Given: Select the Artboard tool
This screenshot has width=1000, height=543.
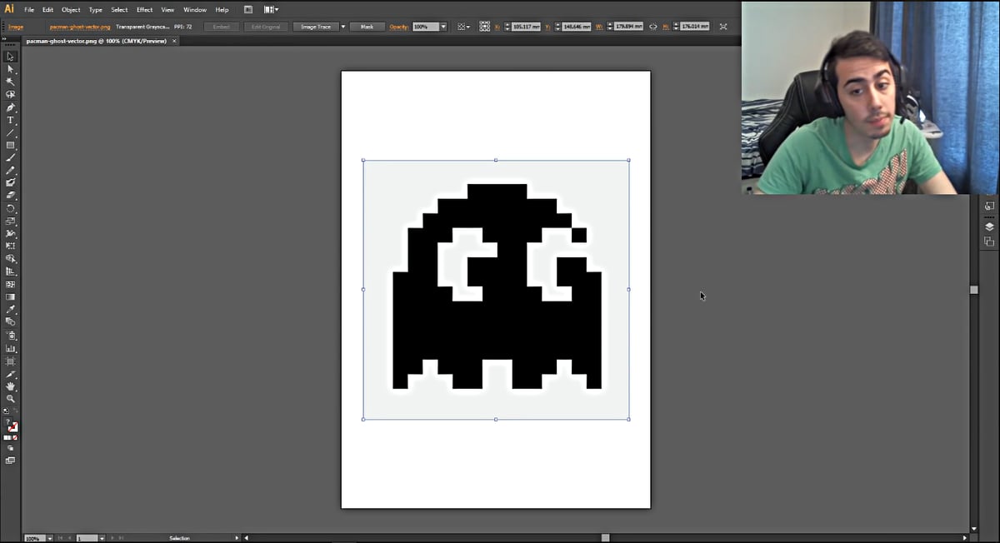Looking at the screenshot, I should [11, 361].
